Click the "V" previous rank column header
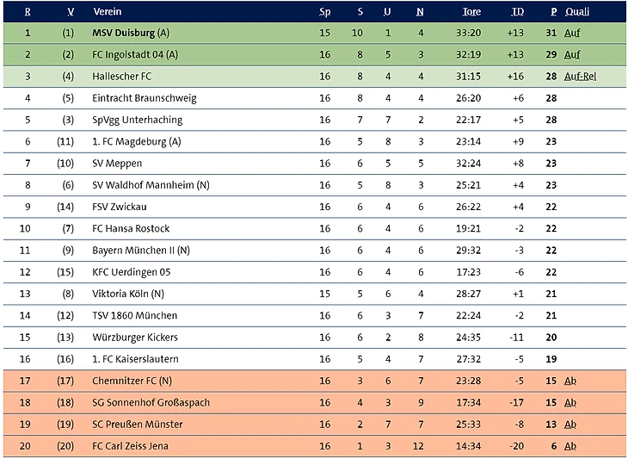The height and width of the screenshot is (459, 628). 69,12
